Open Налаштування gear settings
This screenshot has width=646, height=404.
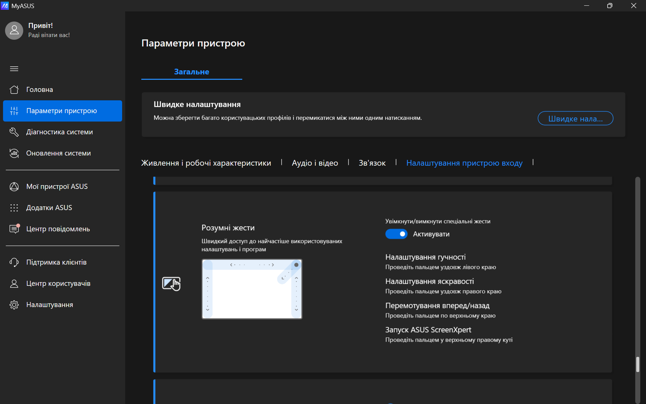click(x=49, y=305)
